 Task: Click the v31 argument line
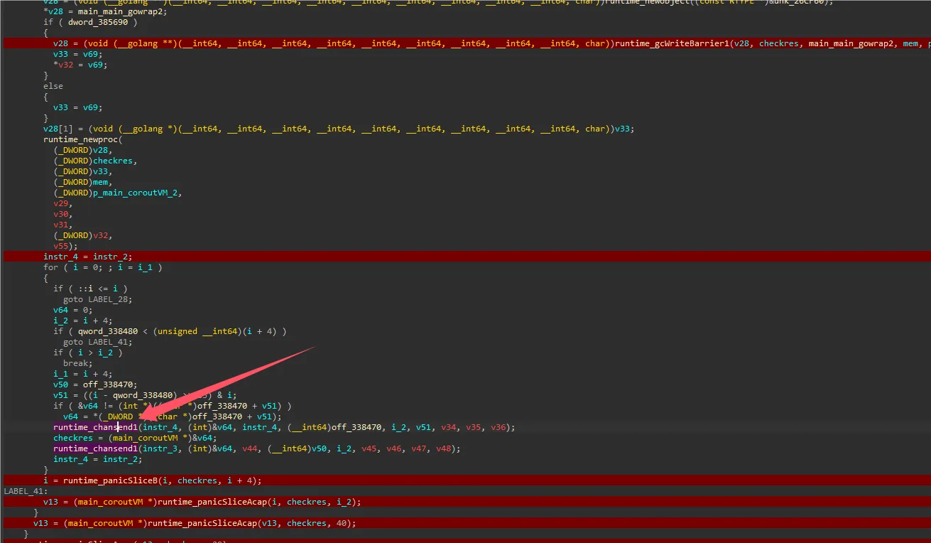(x=63, y=225)
